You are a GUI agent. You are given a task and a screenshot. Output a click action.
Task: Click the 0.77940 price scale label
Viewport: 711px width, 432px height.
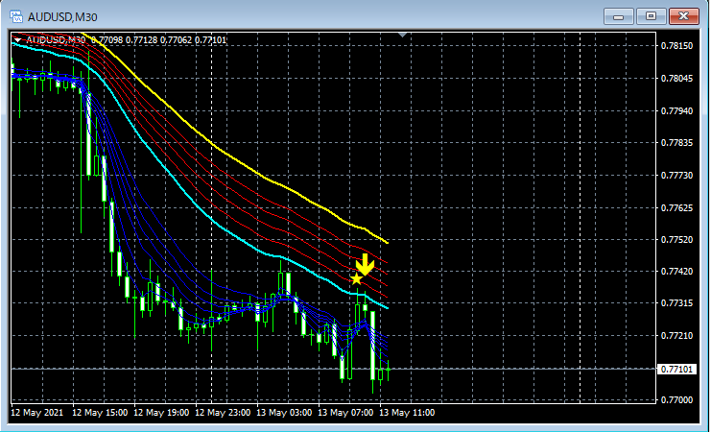coord(676,110)
